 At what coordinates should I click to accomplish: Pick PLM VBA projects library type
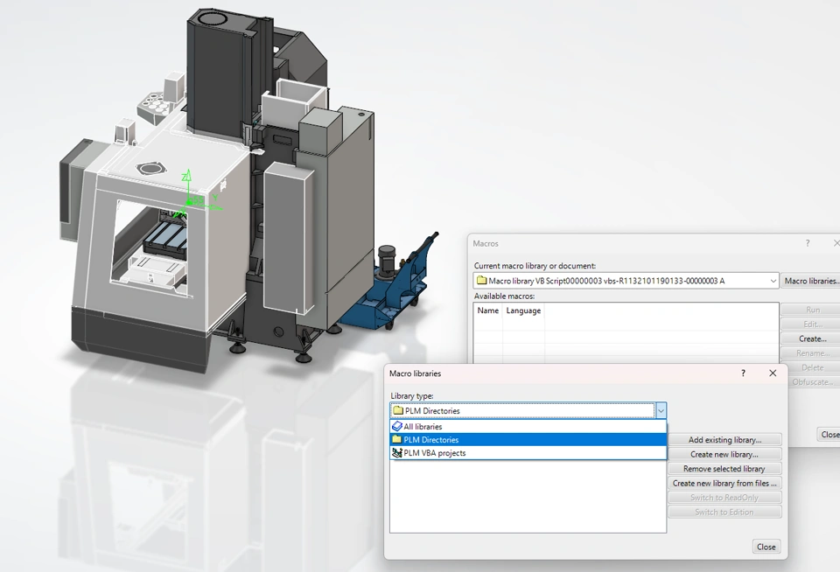[528, 453]
